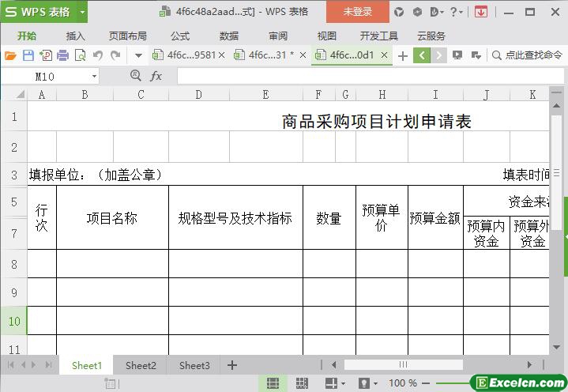
Task: Close the 4f6c...9581 document tab
Action: coord(222,55)
